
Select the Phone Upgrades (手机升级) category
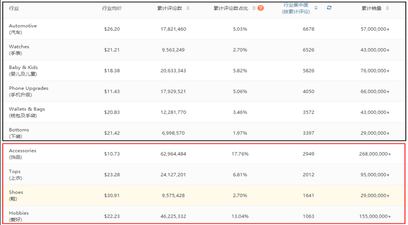point(28,91)
